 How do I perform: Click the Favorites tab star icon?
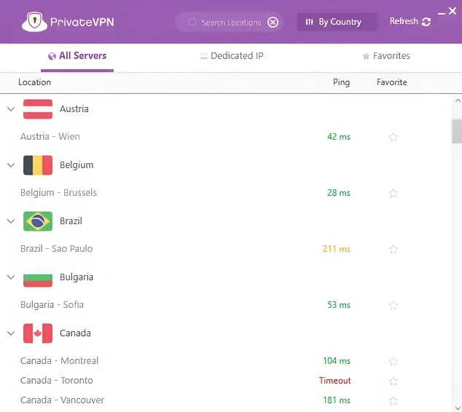click(366, 56)
